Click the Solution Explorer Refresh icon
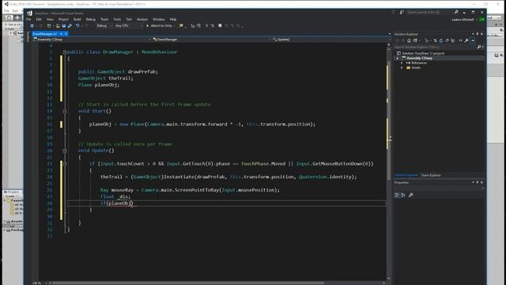 click(x=441, y=40)
